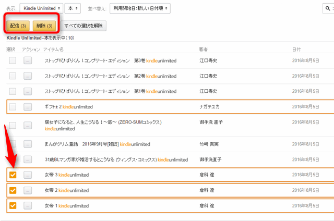Open action menu for 女帝 3
334x221 pixels.
pos(28,175)
